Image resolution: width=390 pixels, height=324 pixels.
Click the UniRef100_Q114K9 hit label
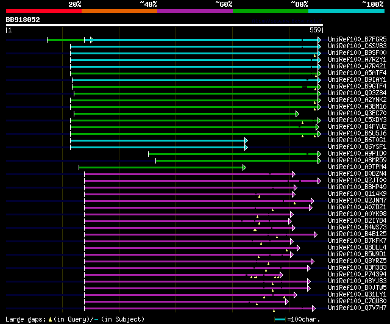357,194
